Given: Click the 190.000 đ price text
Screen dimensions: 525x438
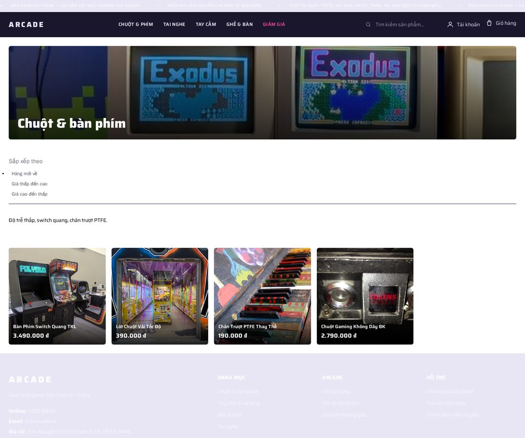Looking at the screenshot, I should pos(233,335).
